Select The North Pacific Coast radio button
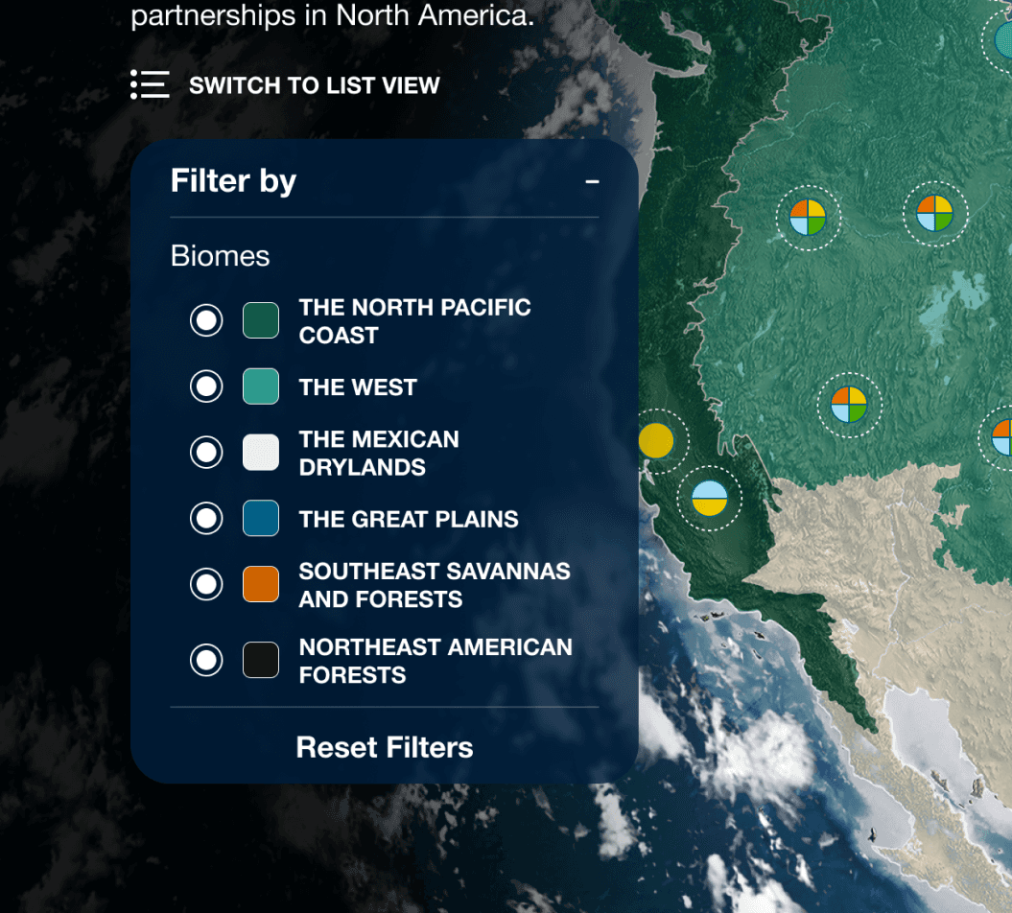 pyautogui.click(x=205, y=320)
